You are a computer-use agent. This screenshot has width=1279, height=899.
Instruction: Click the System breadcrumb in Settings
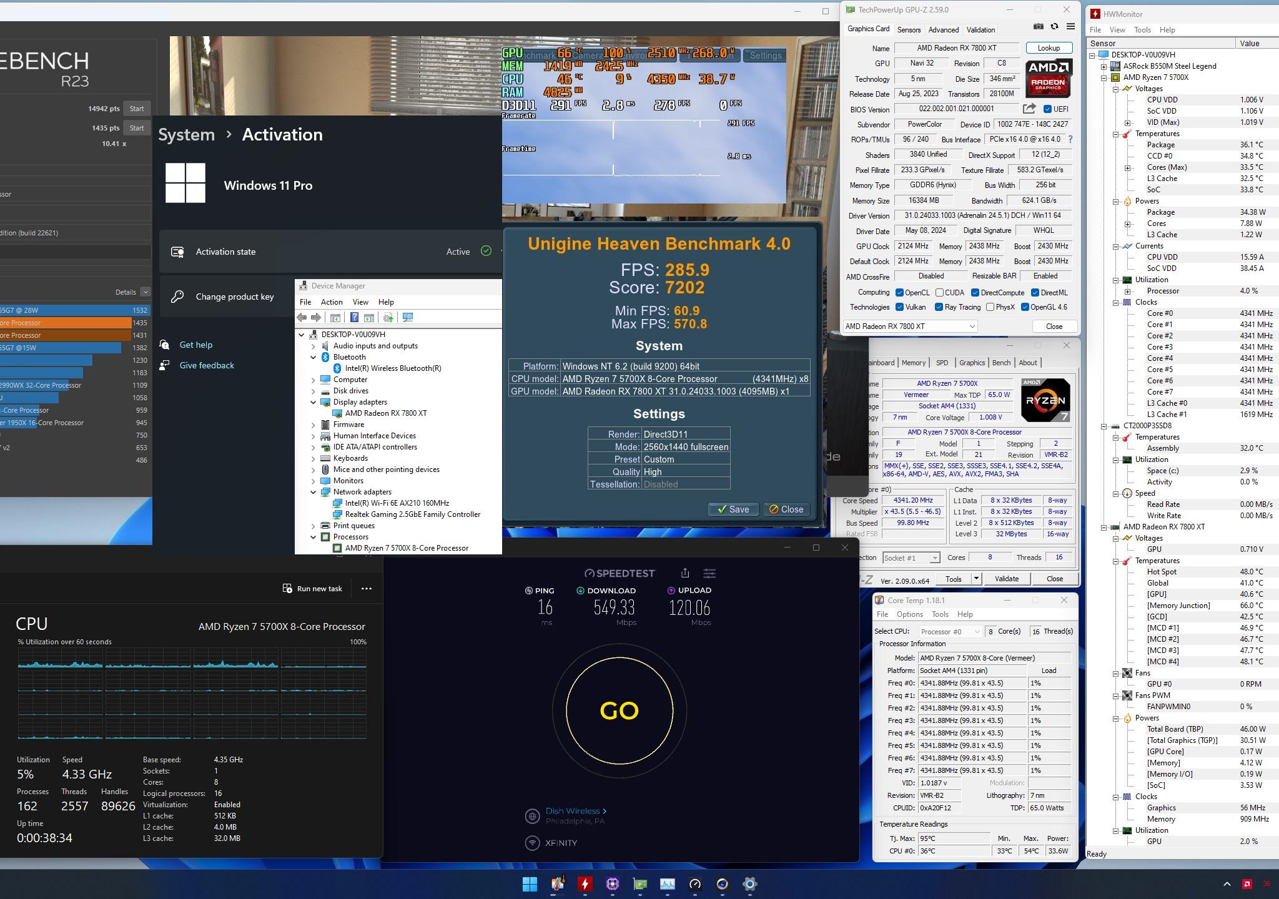pyautogui.click(x=186, y=135)
